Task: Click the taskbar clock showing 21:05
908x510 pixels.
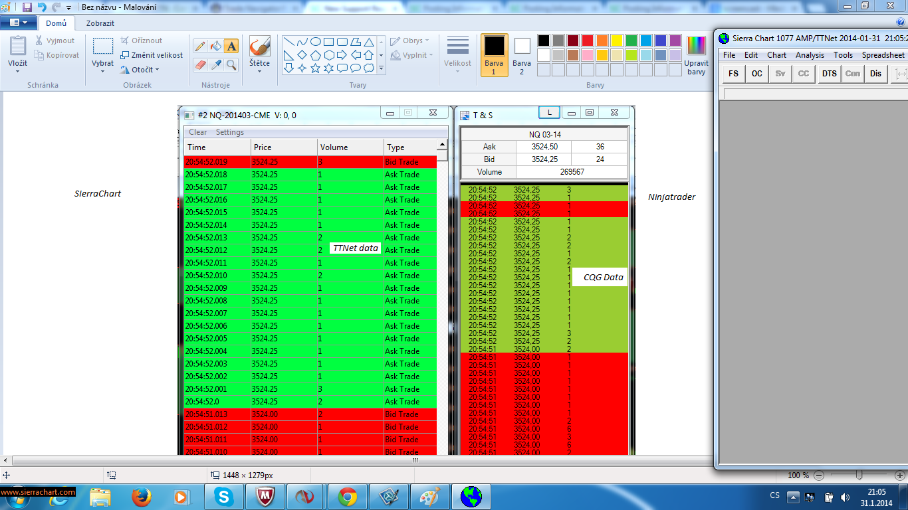Action: [x=877, y=497]
